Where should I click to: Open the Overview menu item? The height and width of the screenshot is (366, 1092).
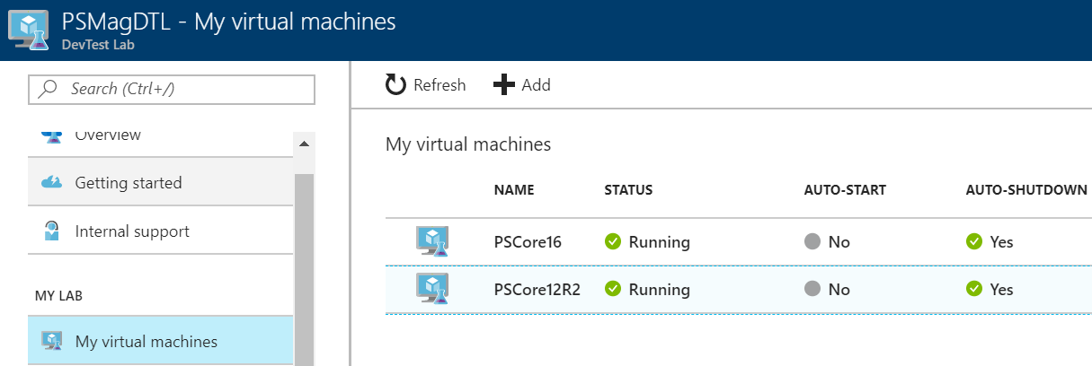(x=108, y=135)
